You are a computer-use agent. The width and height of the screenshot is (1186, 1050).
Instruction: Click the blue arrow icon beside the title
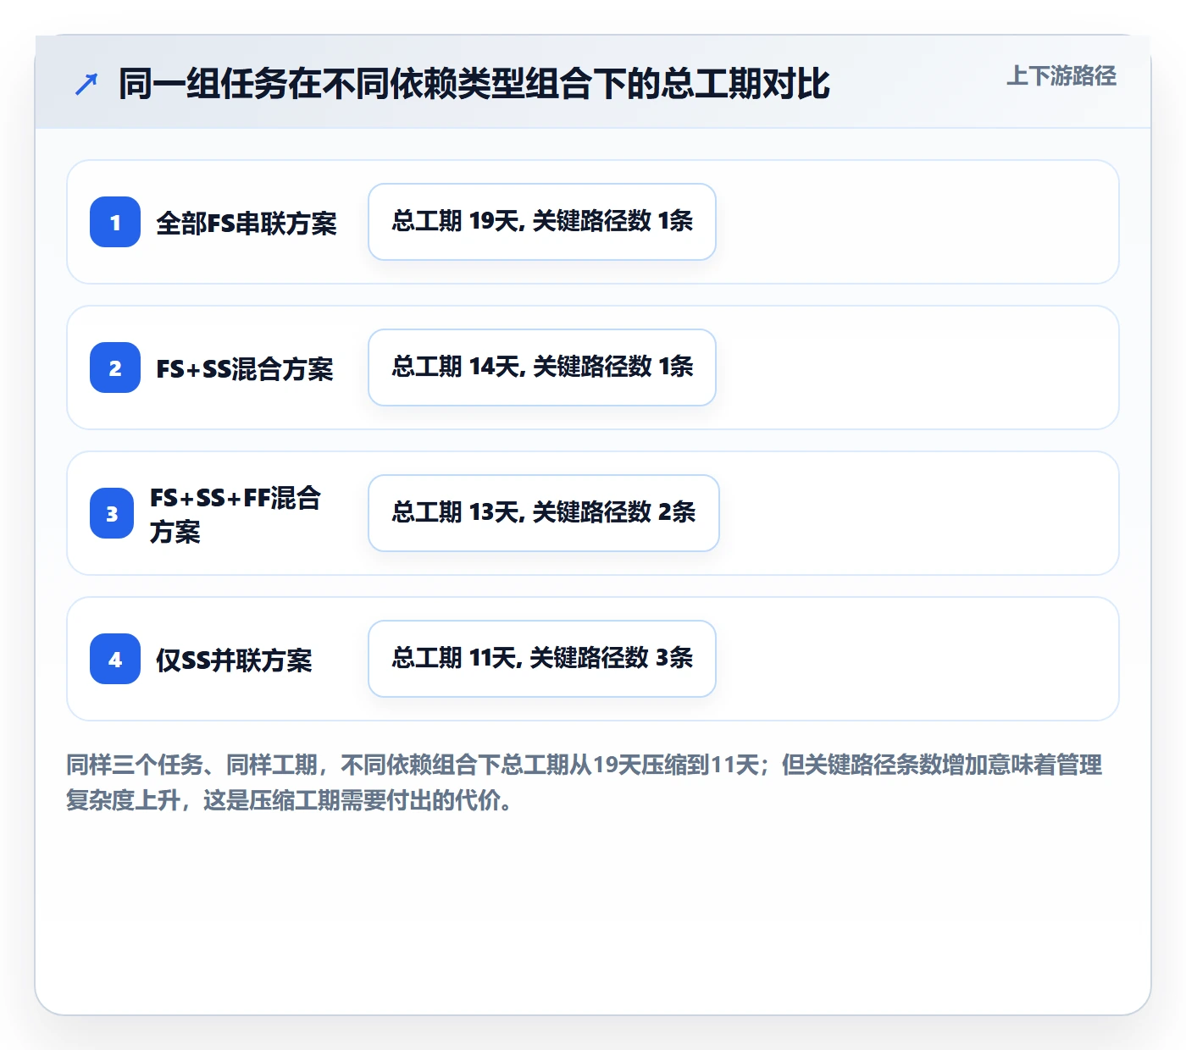[x=86, y=84]
